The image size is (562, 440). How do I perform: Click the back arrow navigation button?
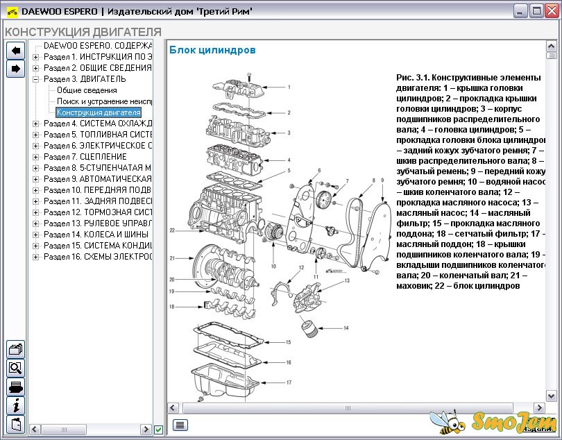(x=15, y=51)
